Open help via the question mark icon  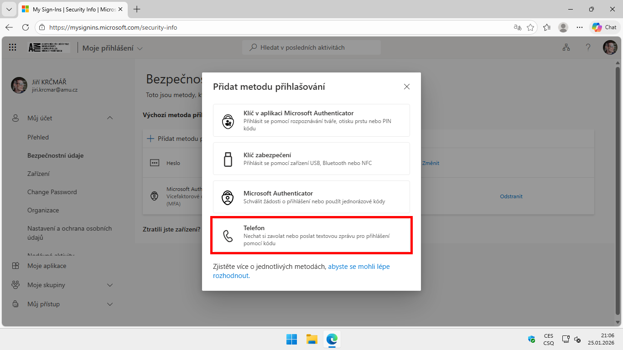click(588, 47)
